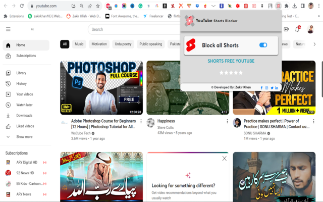This screenshot has height=202, width=323.
Task: Open 92 News HD subscription
Action: coord(26,173)
